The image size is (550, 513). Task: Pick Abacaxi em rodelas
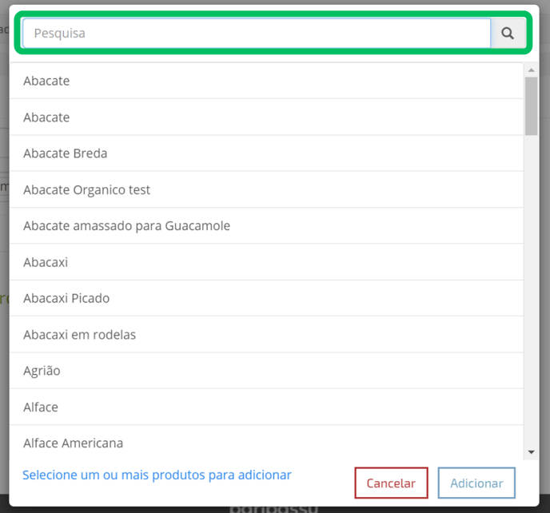[266, 335]
